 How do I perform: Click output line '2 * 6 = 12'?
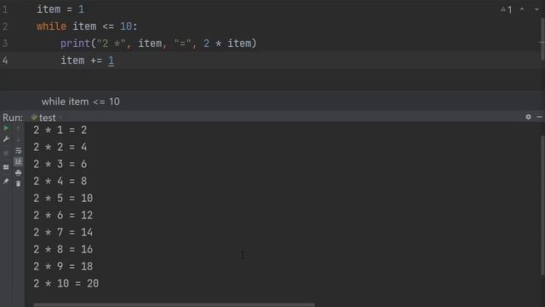(63, 216)
